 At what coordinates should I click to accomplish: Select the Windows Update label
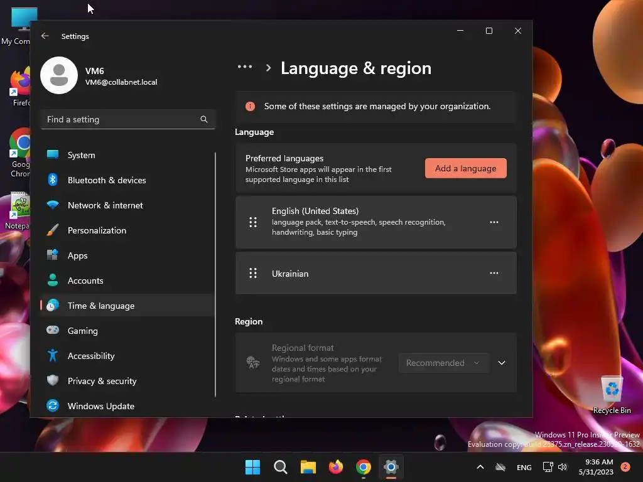101,406
